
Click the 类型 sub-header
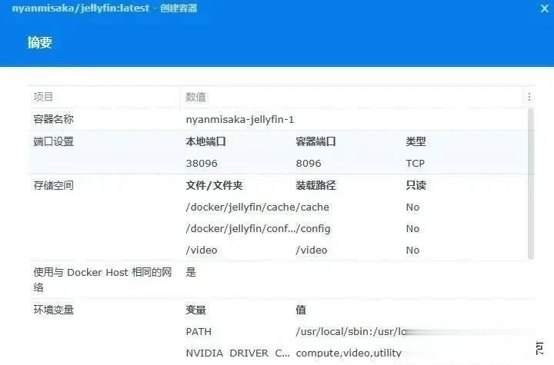coord(415,141)
